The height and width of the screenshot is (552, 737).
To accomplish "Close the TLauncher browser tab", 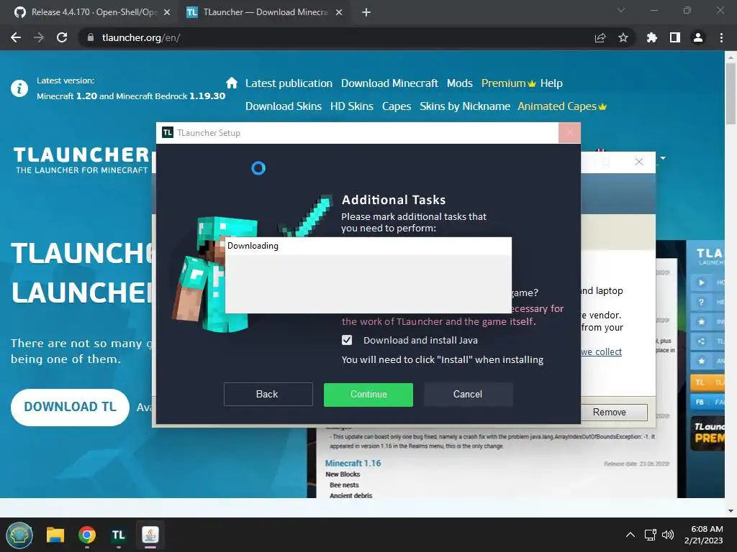I will 339,13.
